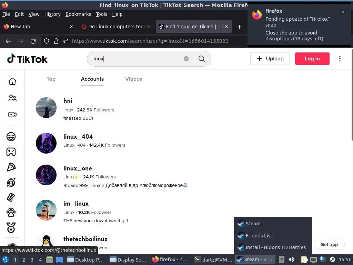
Task: Open the Tools menu
Action: point(102,14)
